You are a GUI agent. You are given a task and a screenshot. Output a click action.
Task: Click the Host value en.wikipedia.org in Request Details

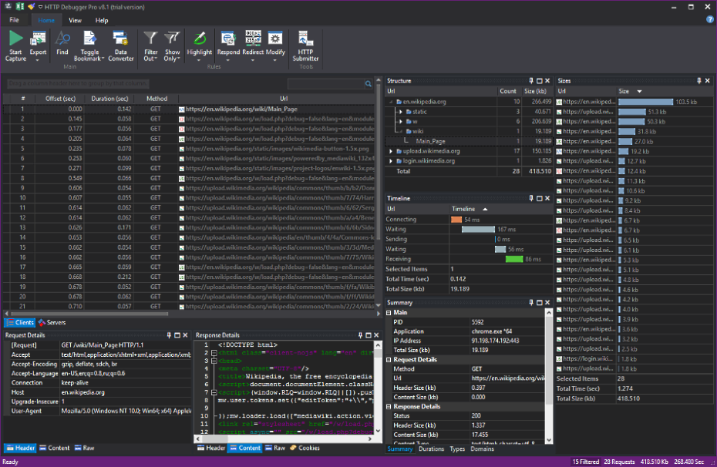[x=82, y=392]
